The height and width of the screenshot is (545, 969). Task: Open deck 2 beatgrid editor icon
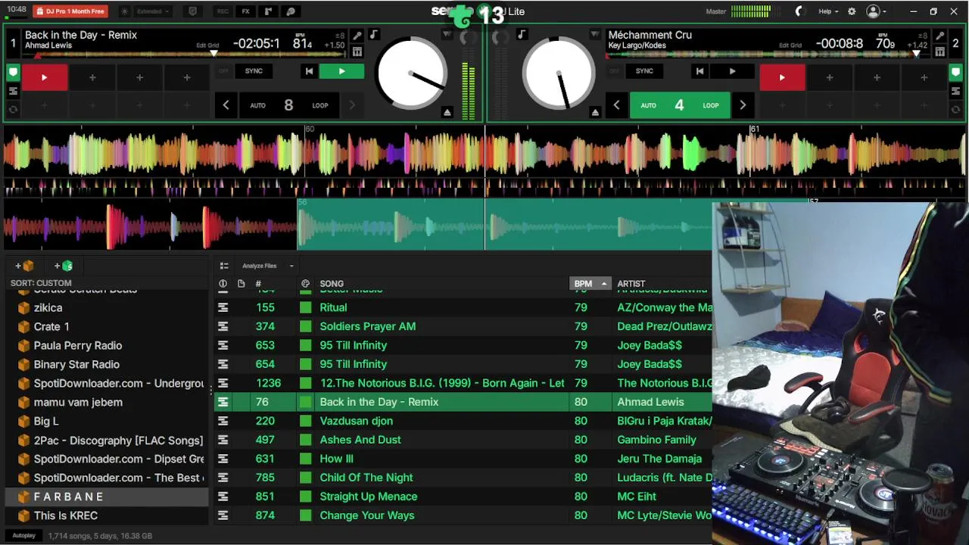click(939, 51)
